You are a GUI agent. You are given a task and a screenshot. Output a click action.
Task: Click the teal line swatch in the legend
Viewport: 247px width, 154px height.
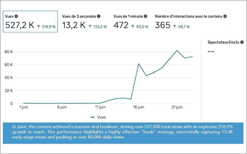click(93, 117)
